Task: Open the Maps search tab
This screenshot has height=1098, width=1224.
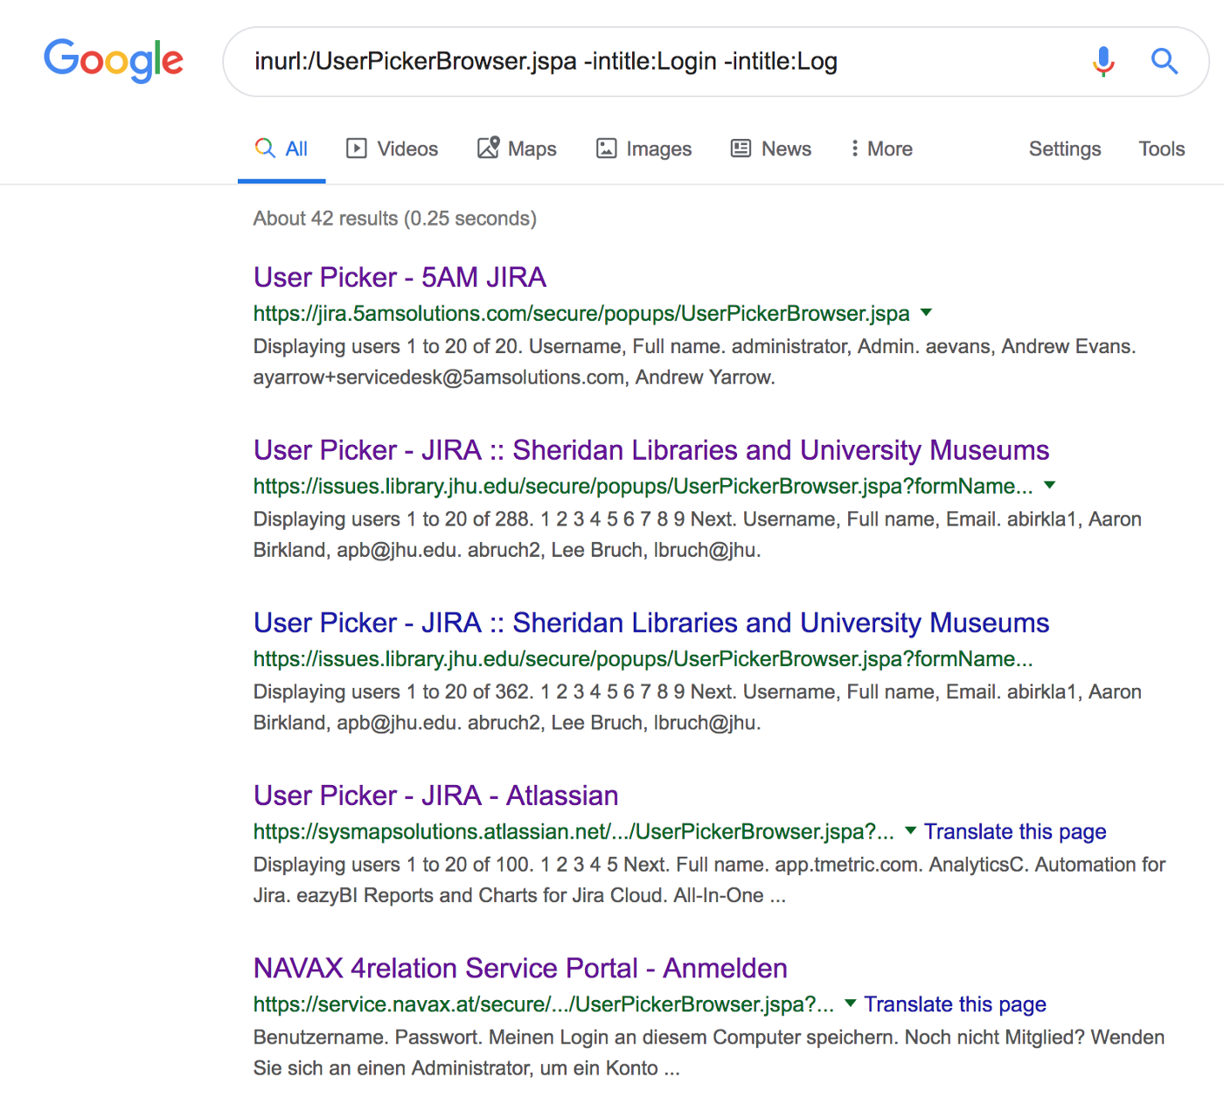Action: click(517, 149)
